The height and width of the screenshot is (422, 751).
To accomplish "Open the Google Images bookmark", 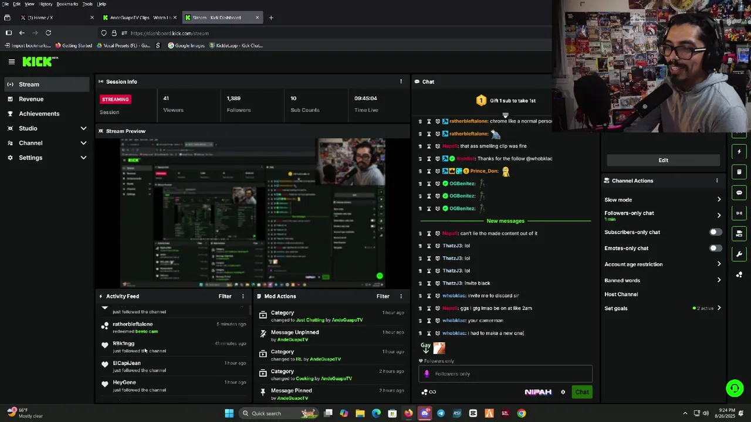I will 186,46.
